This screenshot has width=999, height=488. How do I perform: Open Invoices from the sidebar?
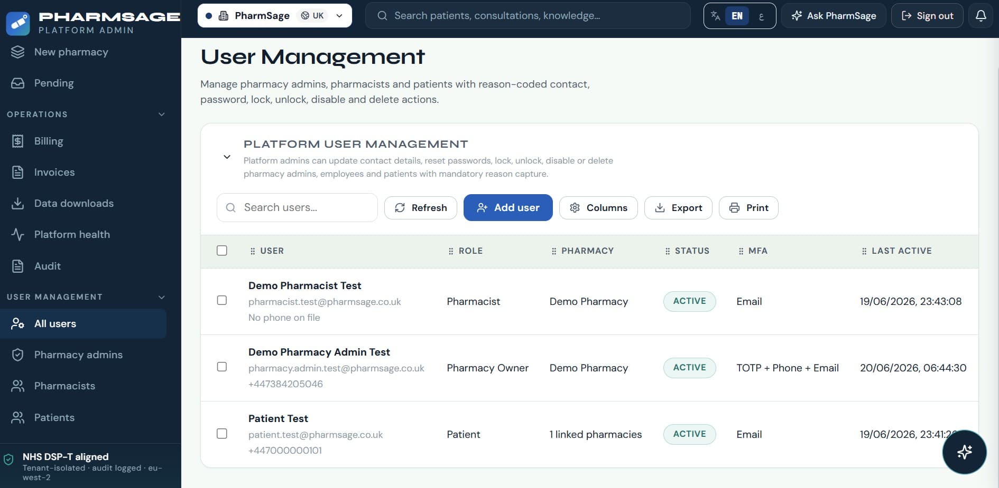[x=83, y=172]
